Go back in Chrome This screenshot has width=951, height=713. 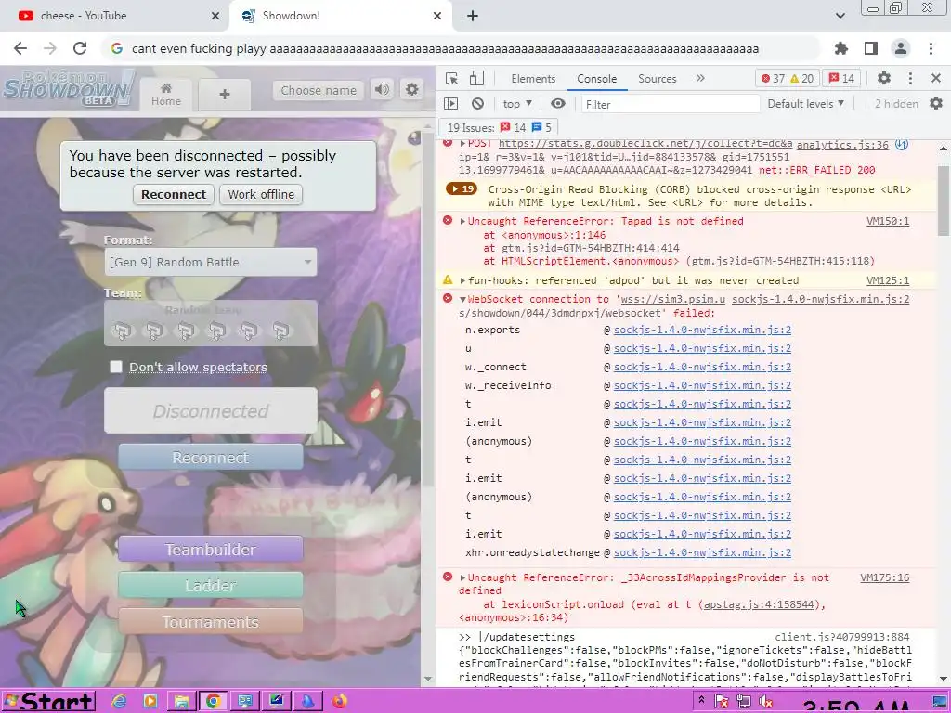20,48
